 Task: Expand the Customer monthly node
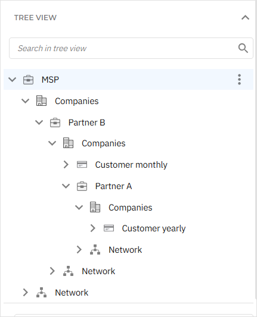pyautogui.click(x=66, y=165)
